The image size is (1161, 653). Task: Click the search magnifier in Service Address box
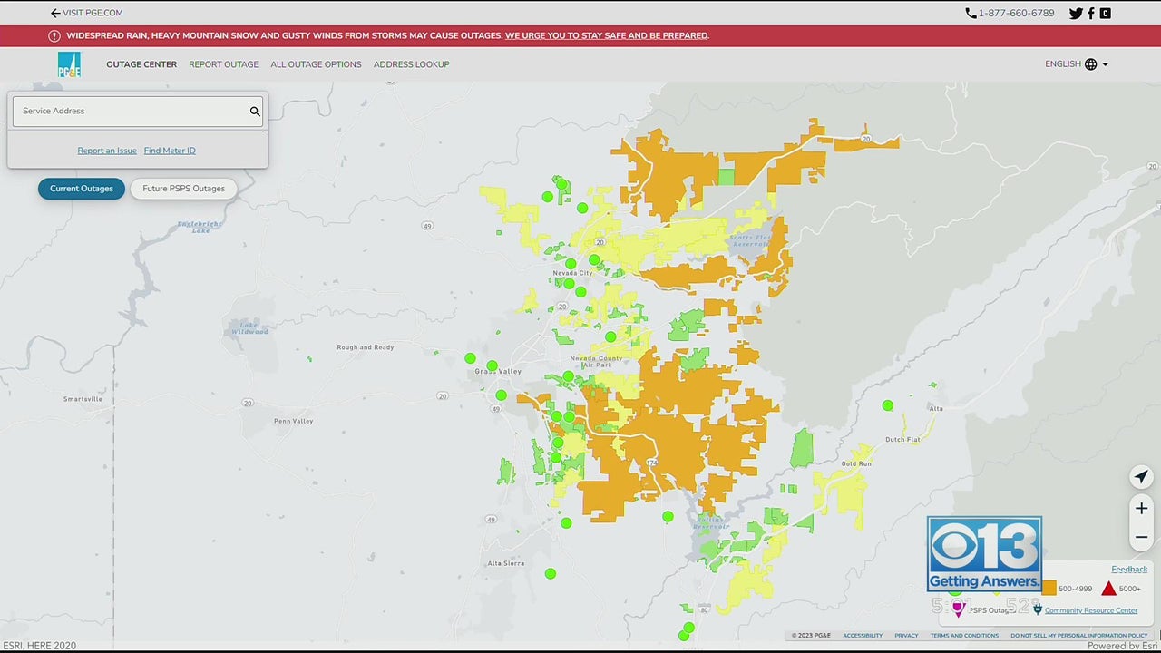255,112
